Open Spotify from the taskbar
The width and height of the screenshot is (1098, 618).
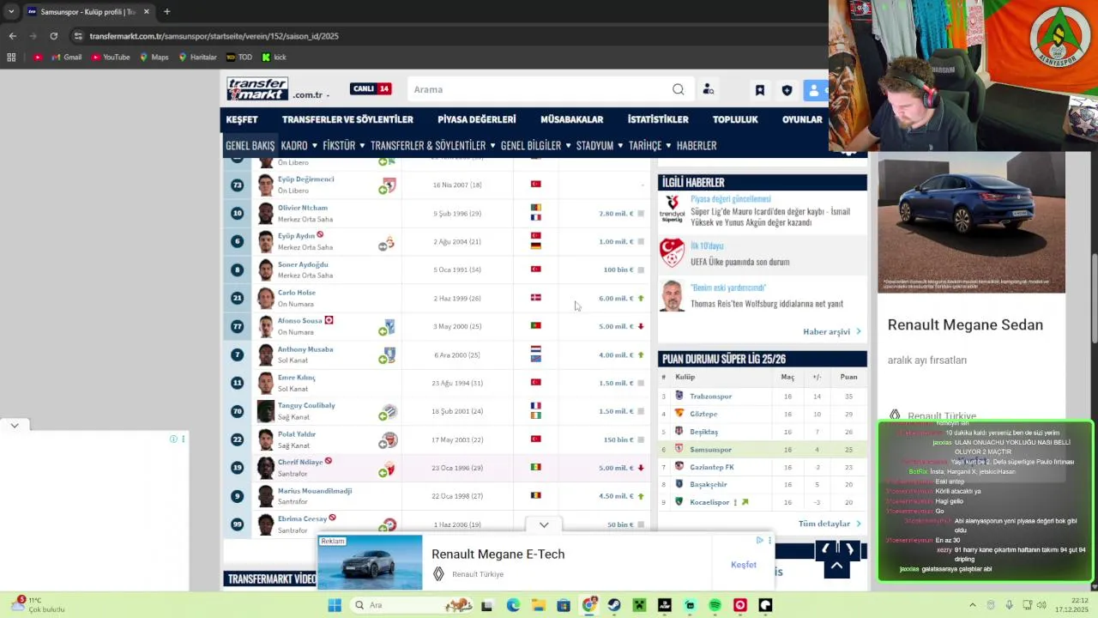click(x=715, y=605)
